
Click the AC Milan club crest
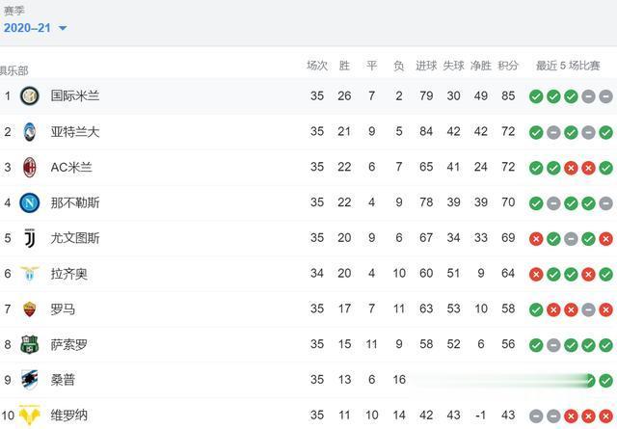30,168
